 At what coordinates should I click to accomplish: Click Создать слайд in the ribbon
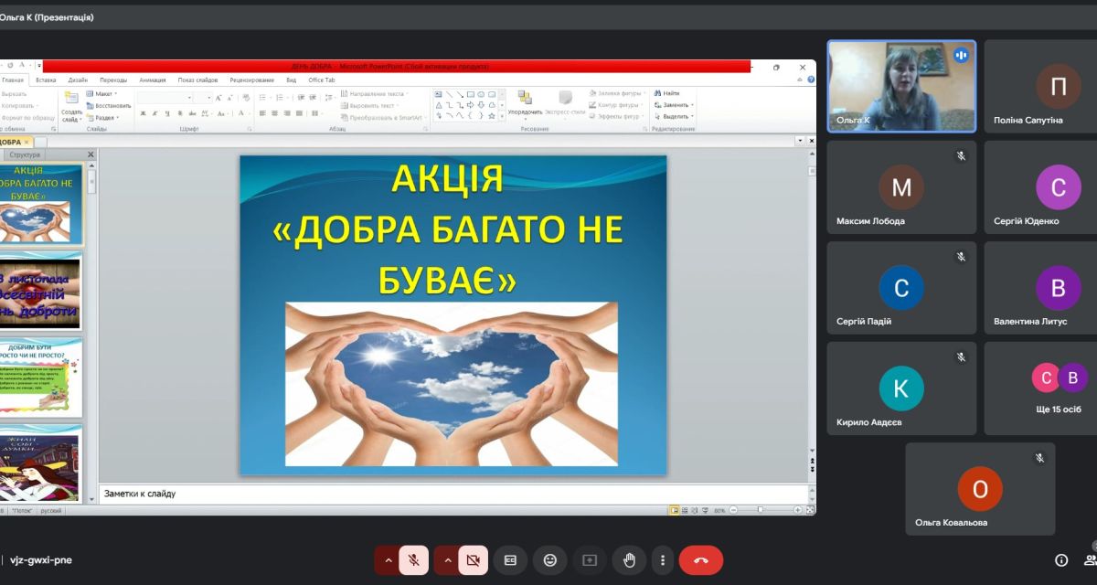tap(71, 110)
